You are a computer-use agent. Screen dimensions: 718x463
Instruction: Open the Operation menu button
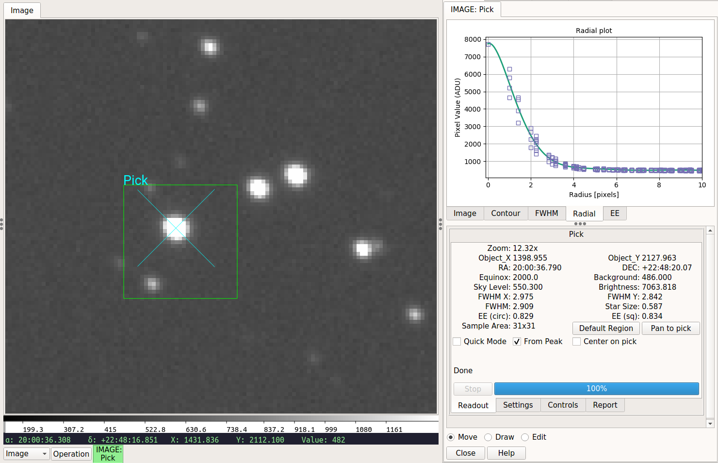[x=71, y=454]
